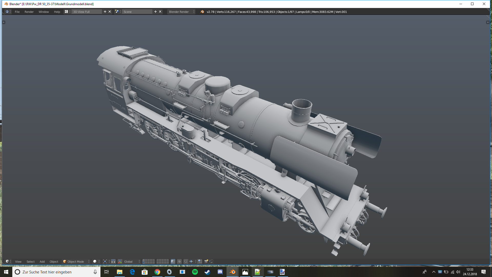Open the Info editor type icon menu

(x=7, y=12)
